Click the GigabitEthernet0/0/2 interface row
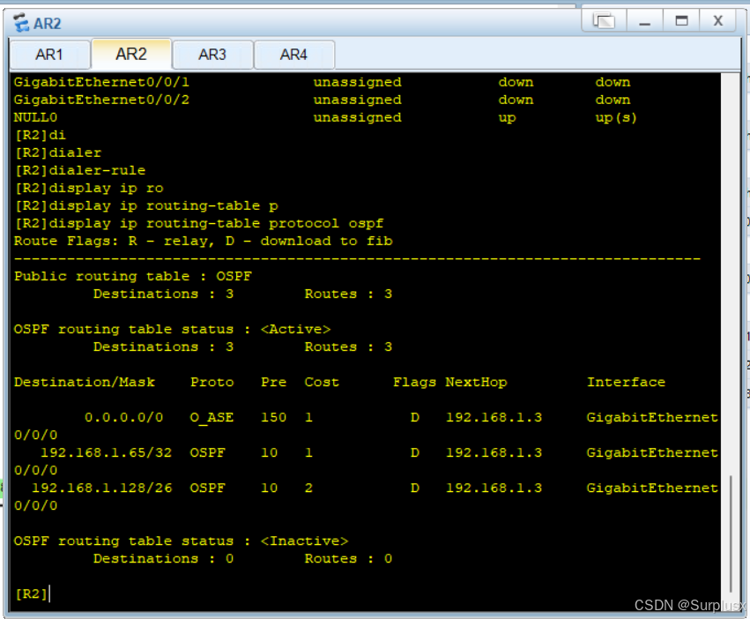The width and height of the screenshot is (750, 619). [322, 100]
